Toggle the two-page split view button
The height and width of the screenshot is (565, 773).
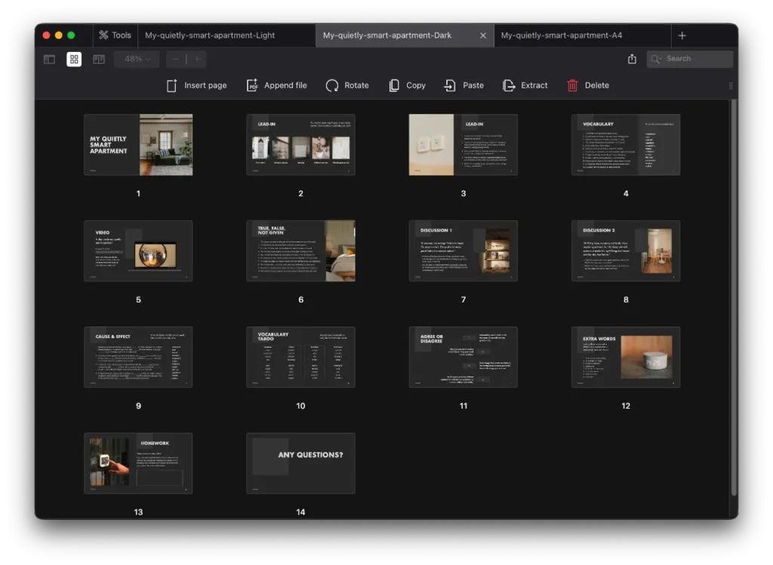click(x=99, y=59)
